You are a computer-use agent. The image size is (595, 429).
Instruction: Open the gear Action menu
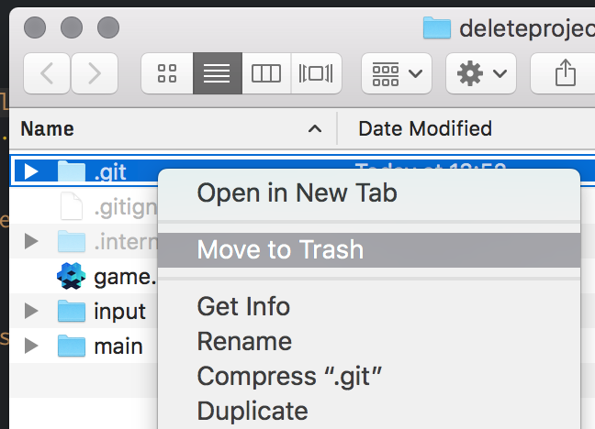(x=481, y=73)
